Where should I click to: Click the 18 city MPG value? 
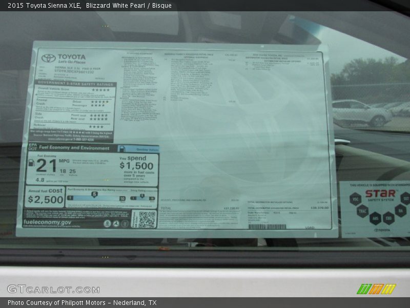(x=63, y=171)
